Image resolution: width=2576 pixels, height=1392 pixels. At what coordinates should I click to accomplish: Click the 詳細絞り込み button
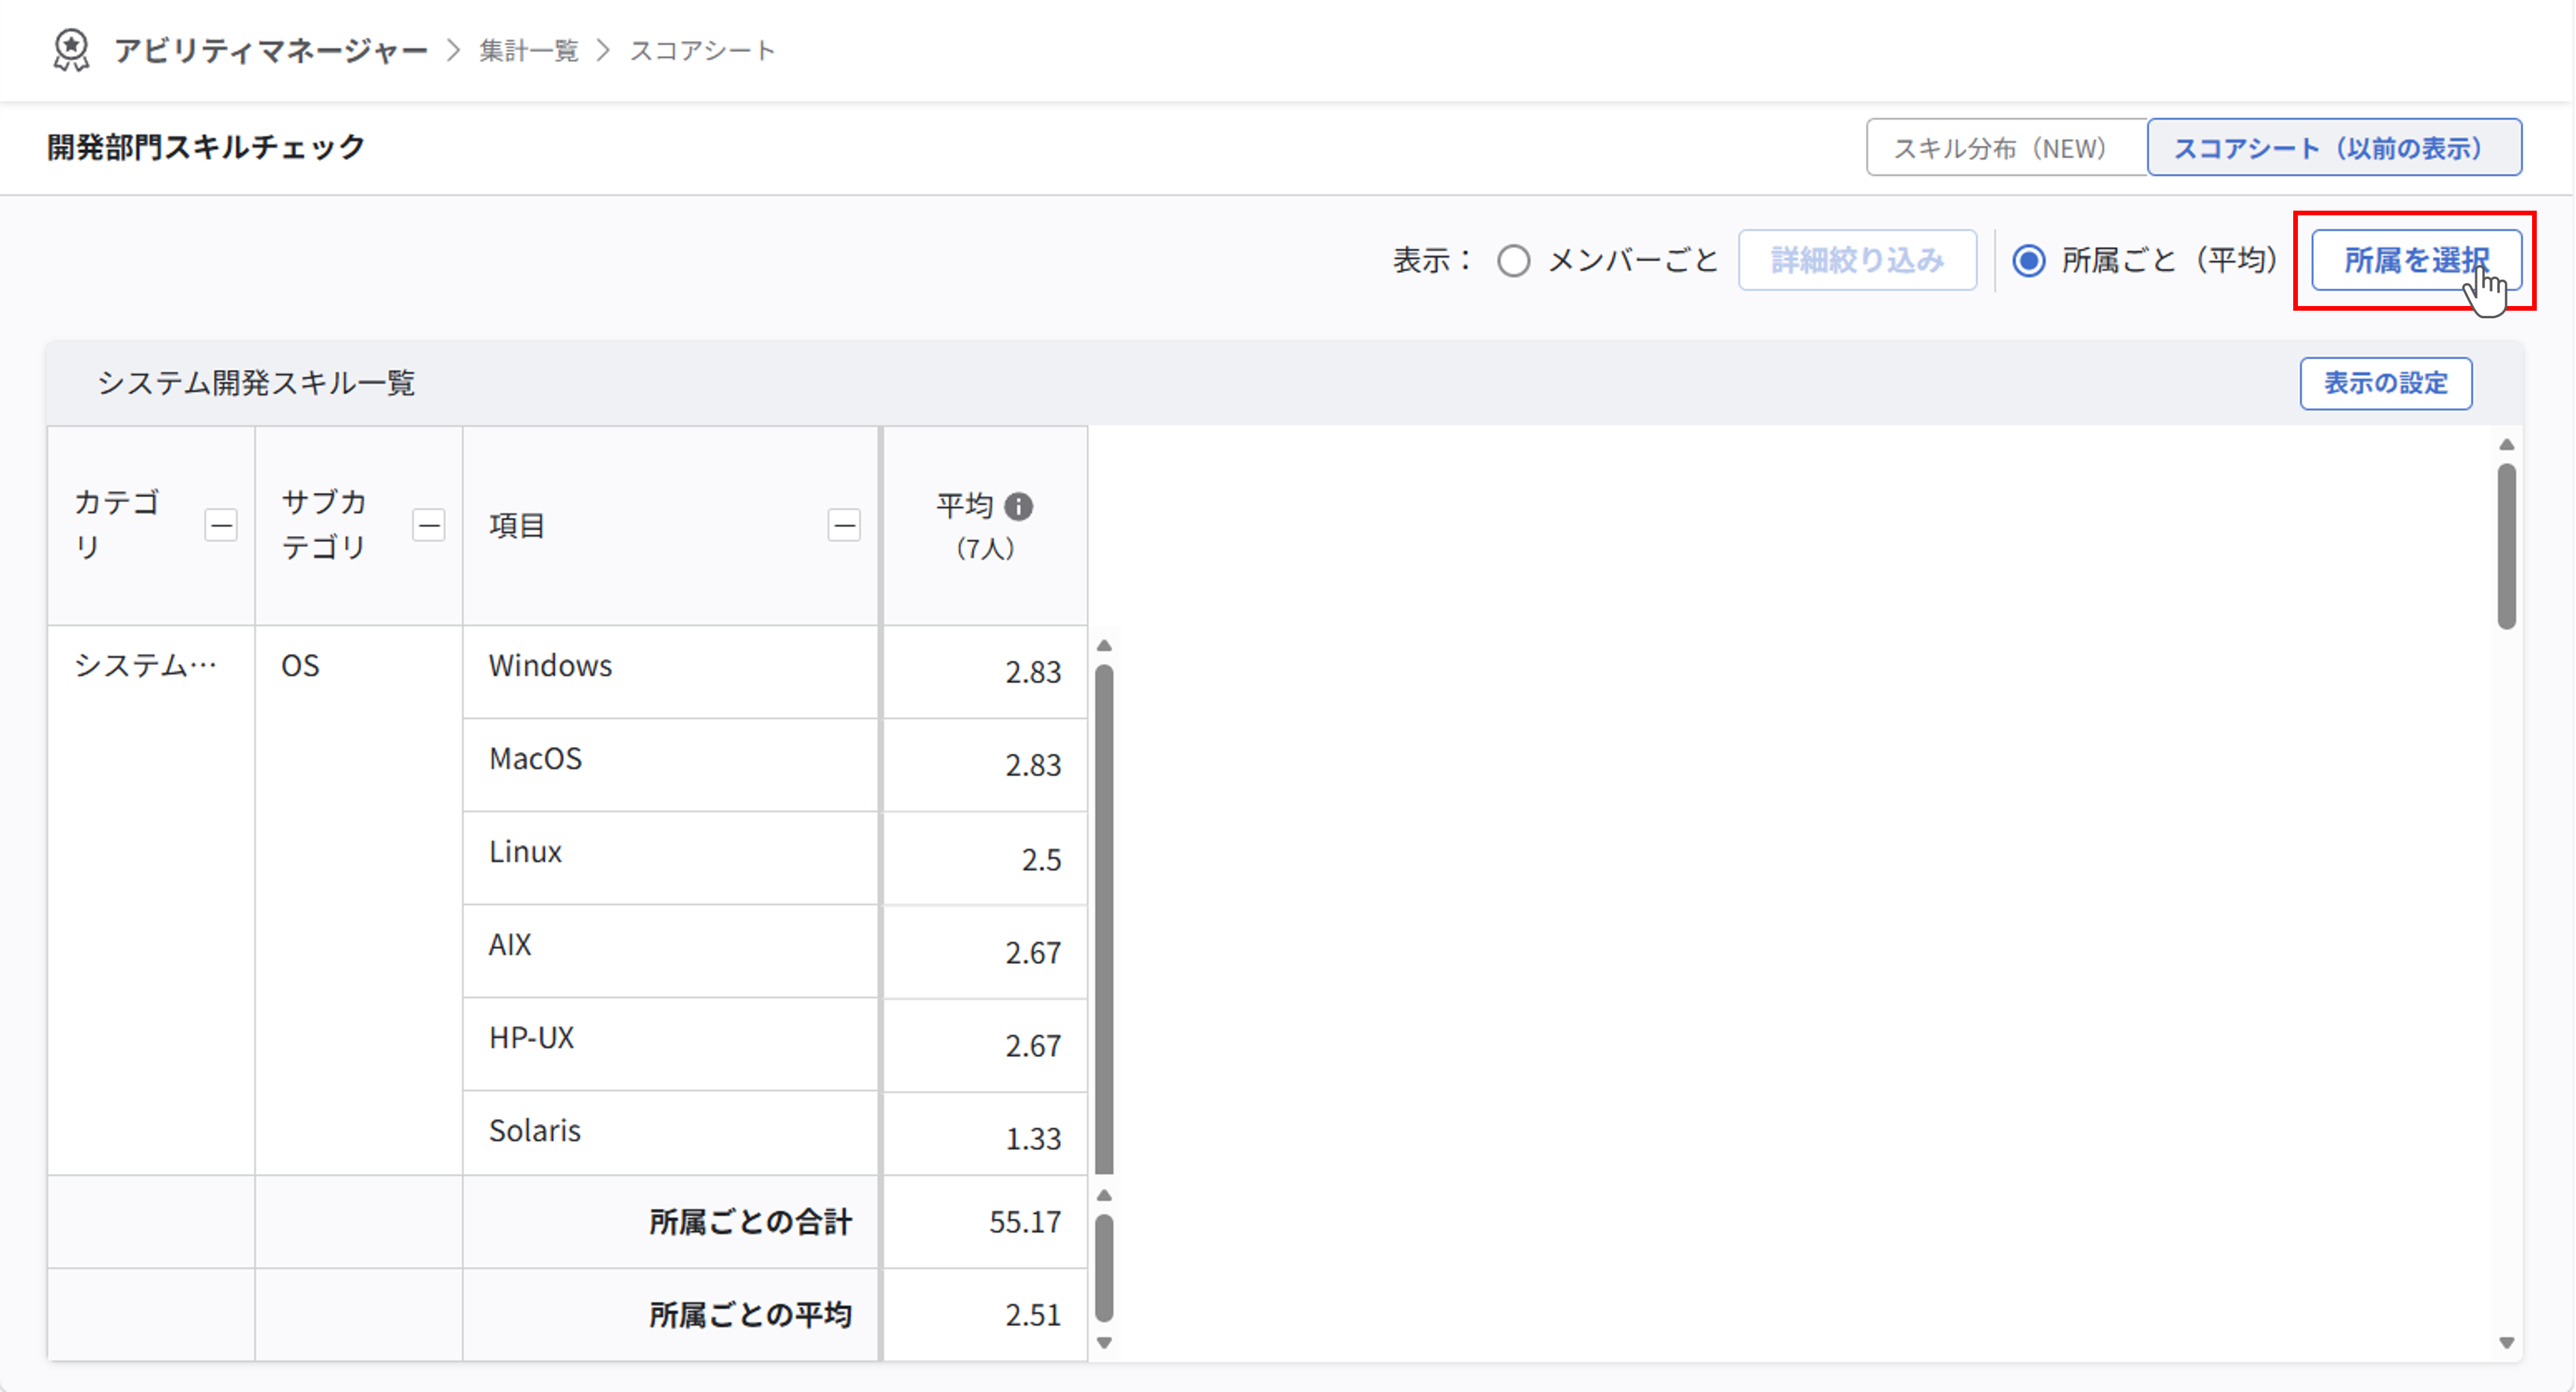(x=1857, y=260)
